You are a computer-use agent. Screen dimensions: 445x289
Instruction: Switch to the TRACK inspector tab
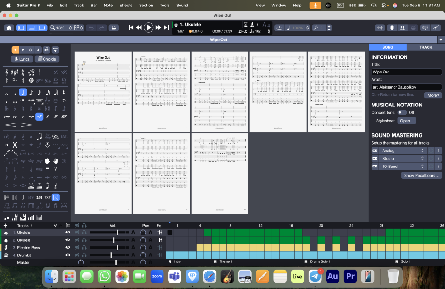point(425,47)
